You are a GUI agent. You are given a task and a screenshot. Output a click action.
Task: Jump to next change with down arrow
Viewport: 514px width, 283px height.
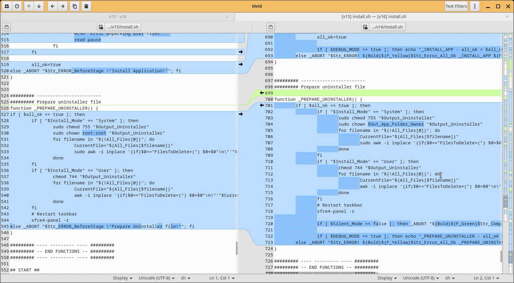click(39, 6)
